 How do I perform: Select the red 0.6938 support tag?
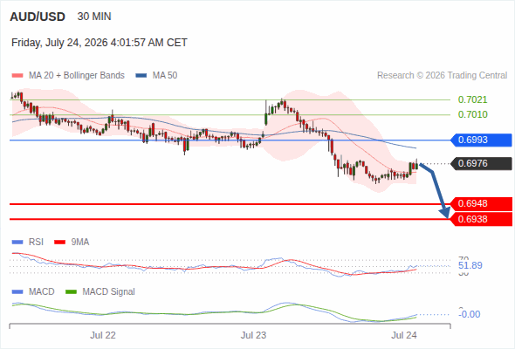pyautogui.click(x=481, y=219)
